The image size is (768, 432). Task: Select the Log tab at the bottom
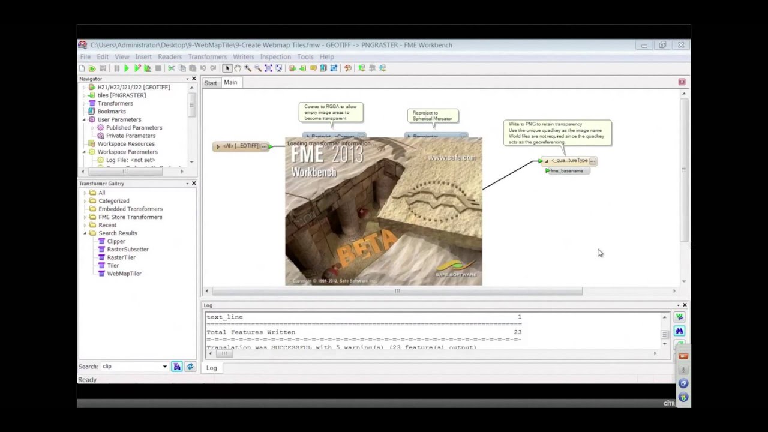point(212,368)
